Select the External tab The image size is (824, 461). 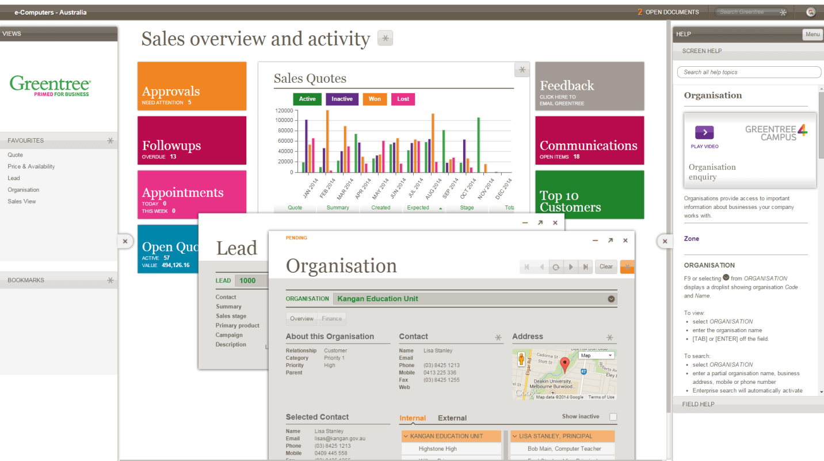[x=452, y=418]
